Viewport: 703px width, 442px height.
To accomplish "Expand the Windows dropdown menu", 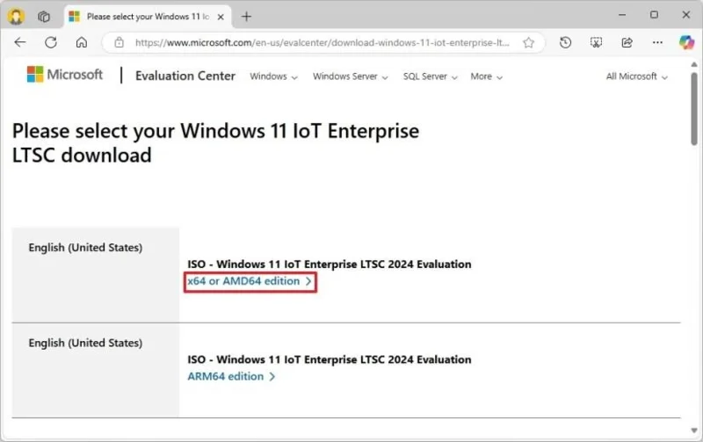I will pyautogui.click(x=273, y=76).
